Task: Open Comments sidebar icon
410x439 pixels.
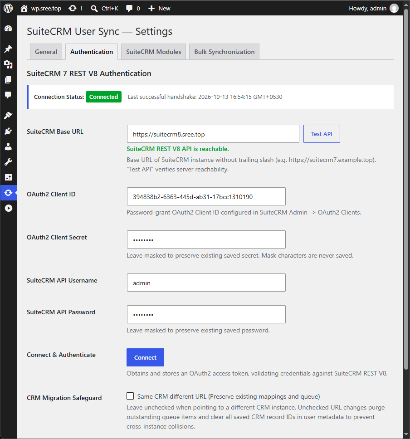Action: click(8, 95)
